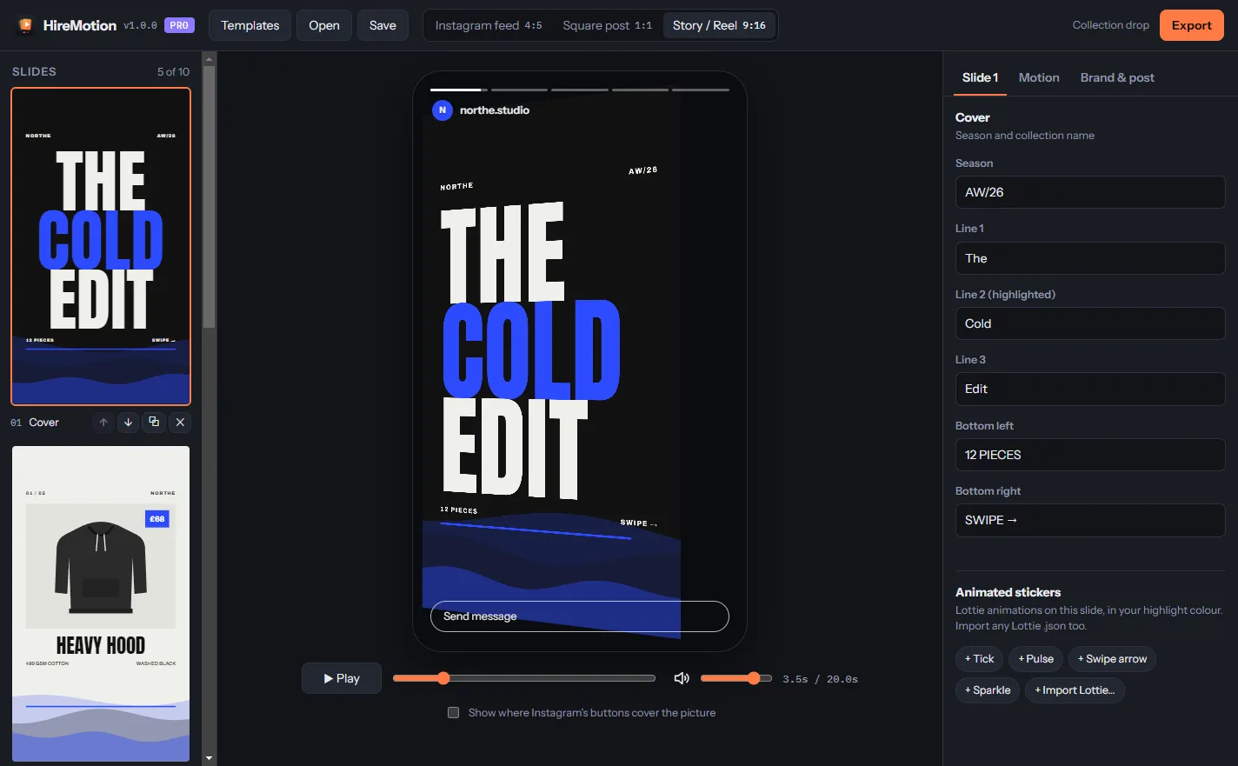1238x766 pixels.
Task: Export the collection drop
Action: [1191, 25]
